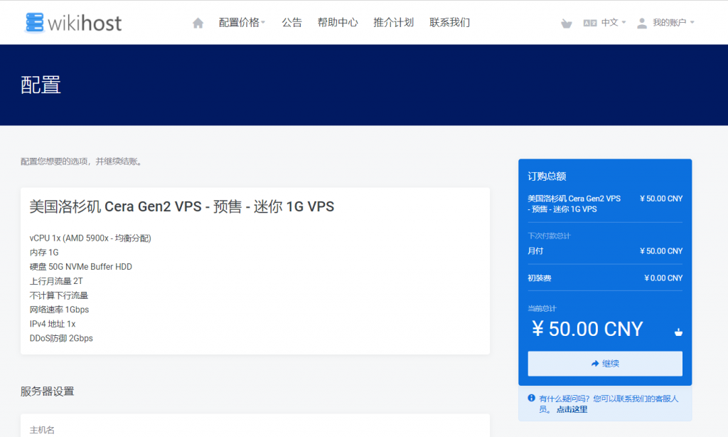Click the user account avatar icon

coord(642,23)
